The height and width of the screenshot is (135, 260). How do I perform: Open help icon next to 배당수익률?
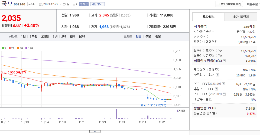211,99
